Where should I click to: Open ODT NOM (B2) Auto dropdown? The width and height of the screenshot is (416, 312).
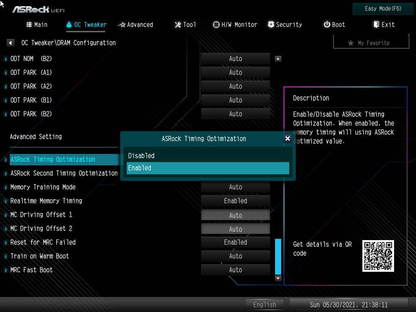[x=236, y=58]
